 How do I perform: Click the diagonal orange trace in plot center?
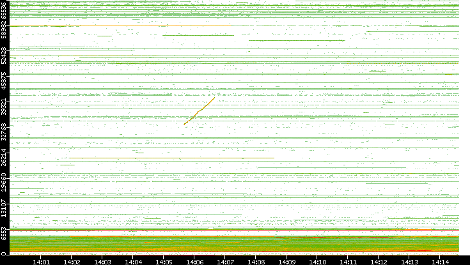(200, 111)
